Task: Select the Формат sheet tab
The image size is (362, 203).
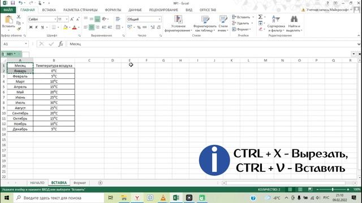Action: point(80,183)
